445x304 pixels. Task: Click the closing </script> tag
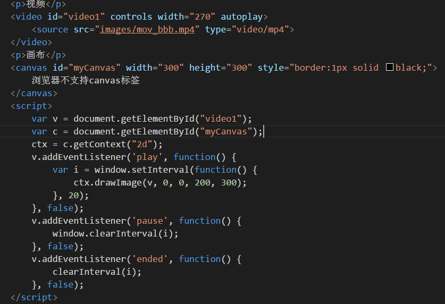34,297
